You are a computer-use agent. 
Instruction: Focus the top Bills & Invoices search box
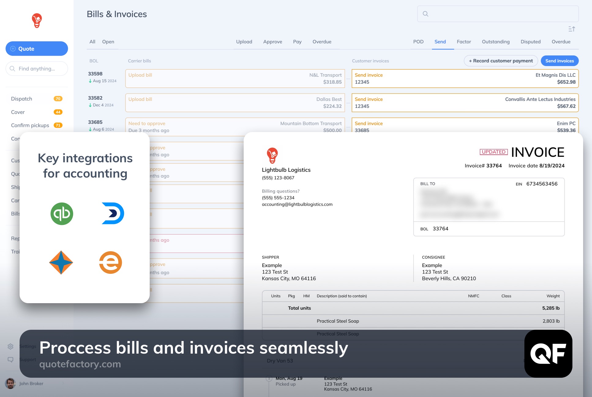[x=498, y=14]
